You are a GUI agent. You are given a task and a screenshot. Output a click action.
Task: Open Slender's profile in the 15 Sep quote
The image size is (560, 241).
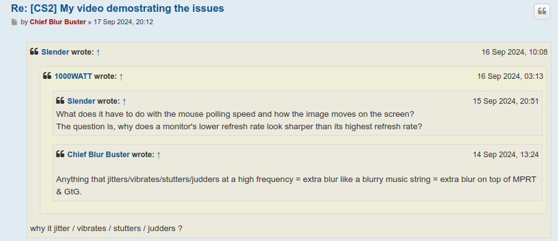[x=81, y=101]
